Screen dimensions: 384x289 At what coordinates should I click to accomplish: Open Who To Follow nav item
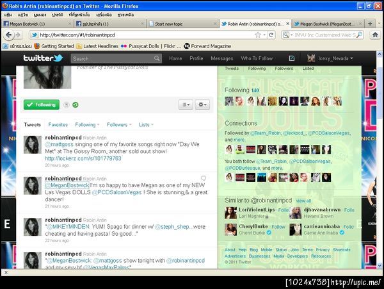point(257,58)
